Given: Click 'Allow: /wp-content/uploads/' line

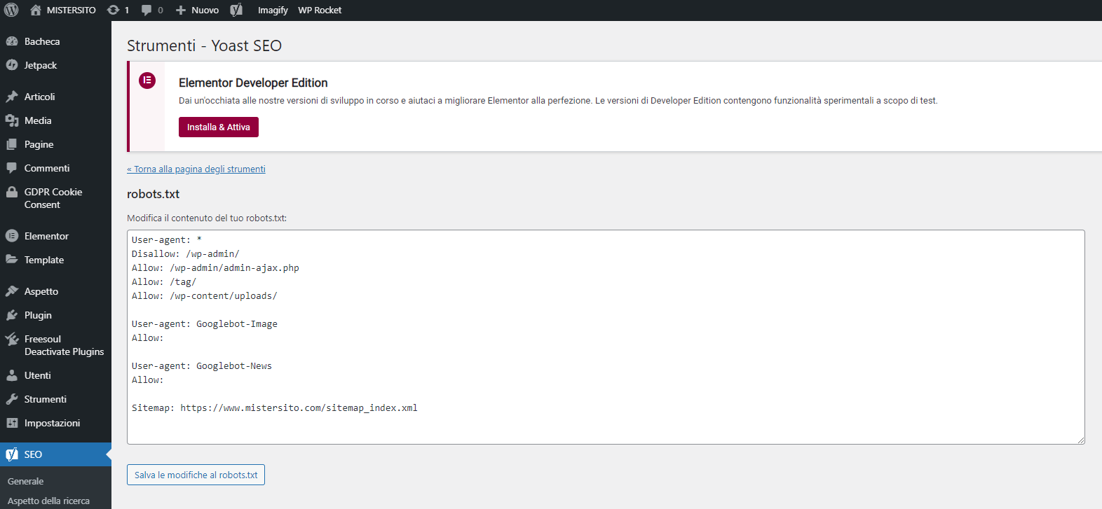Looking at the screenshot, I should (x=205, y=295).
